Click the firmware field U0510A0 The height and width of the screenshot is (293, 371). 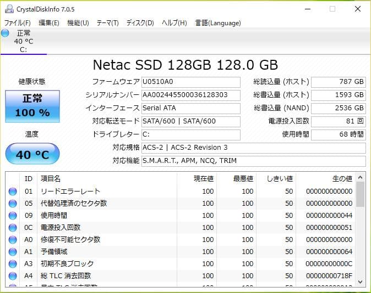coord(191,82)
